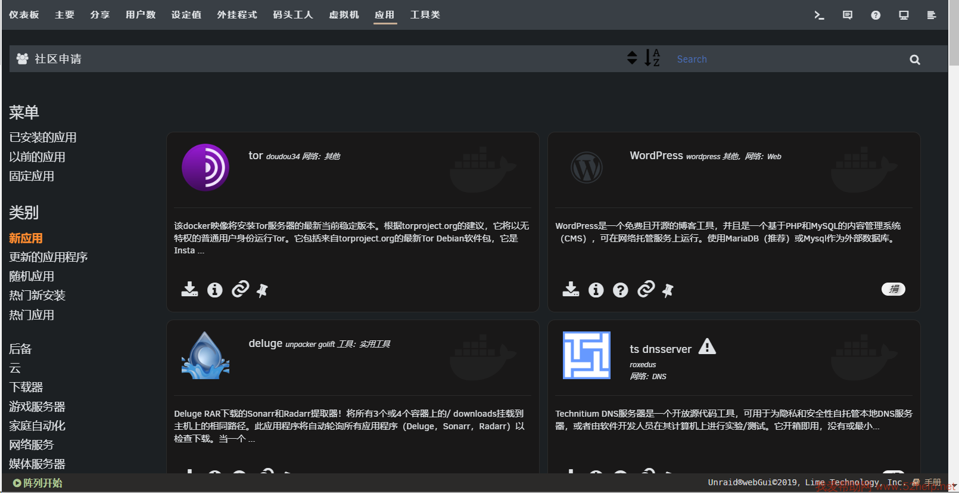Toggle the A-Z sort order icon
This screenshot has height=493, width=959.
[x=652, y=58]
